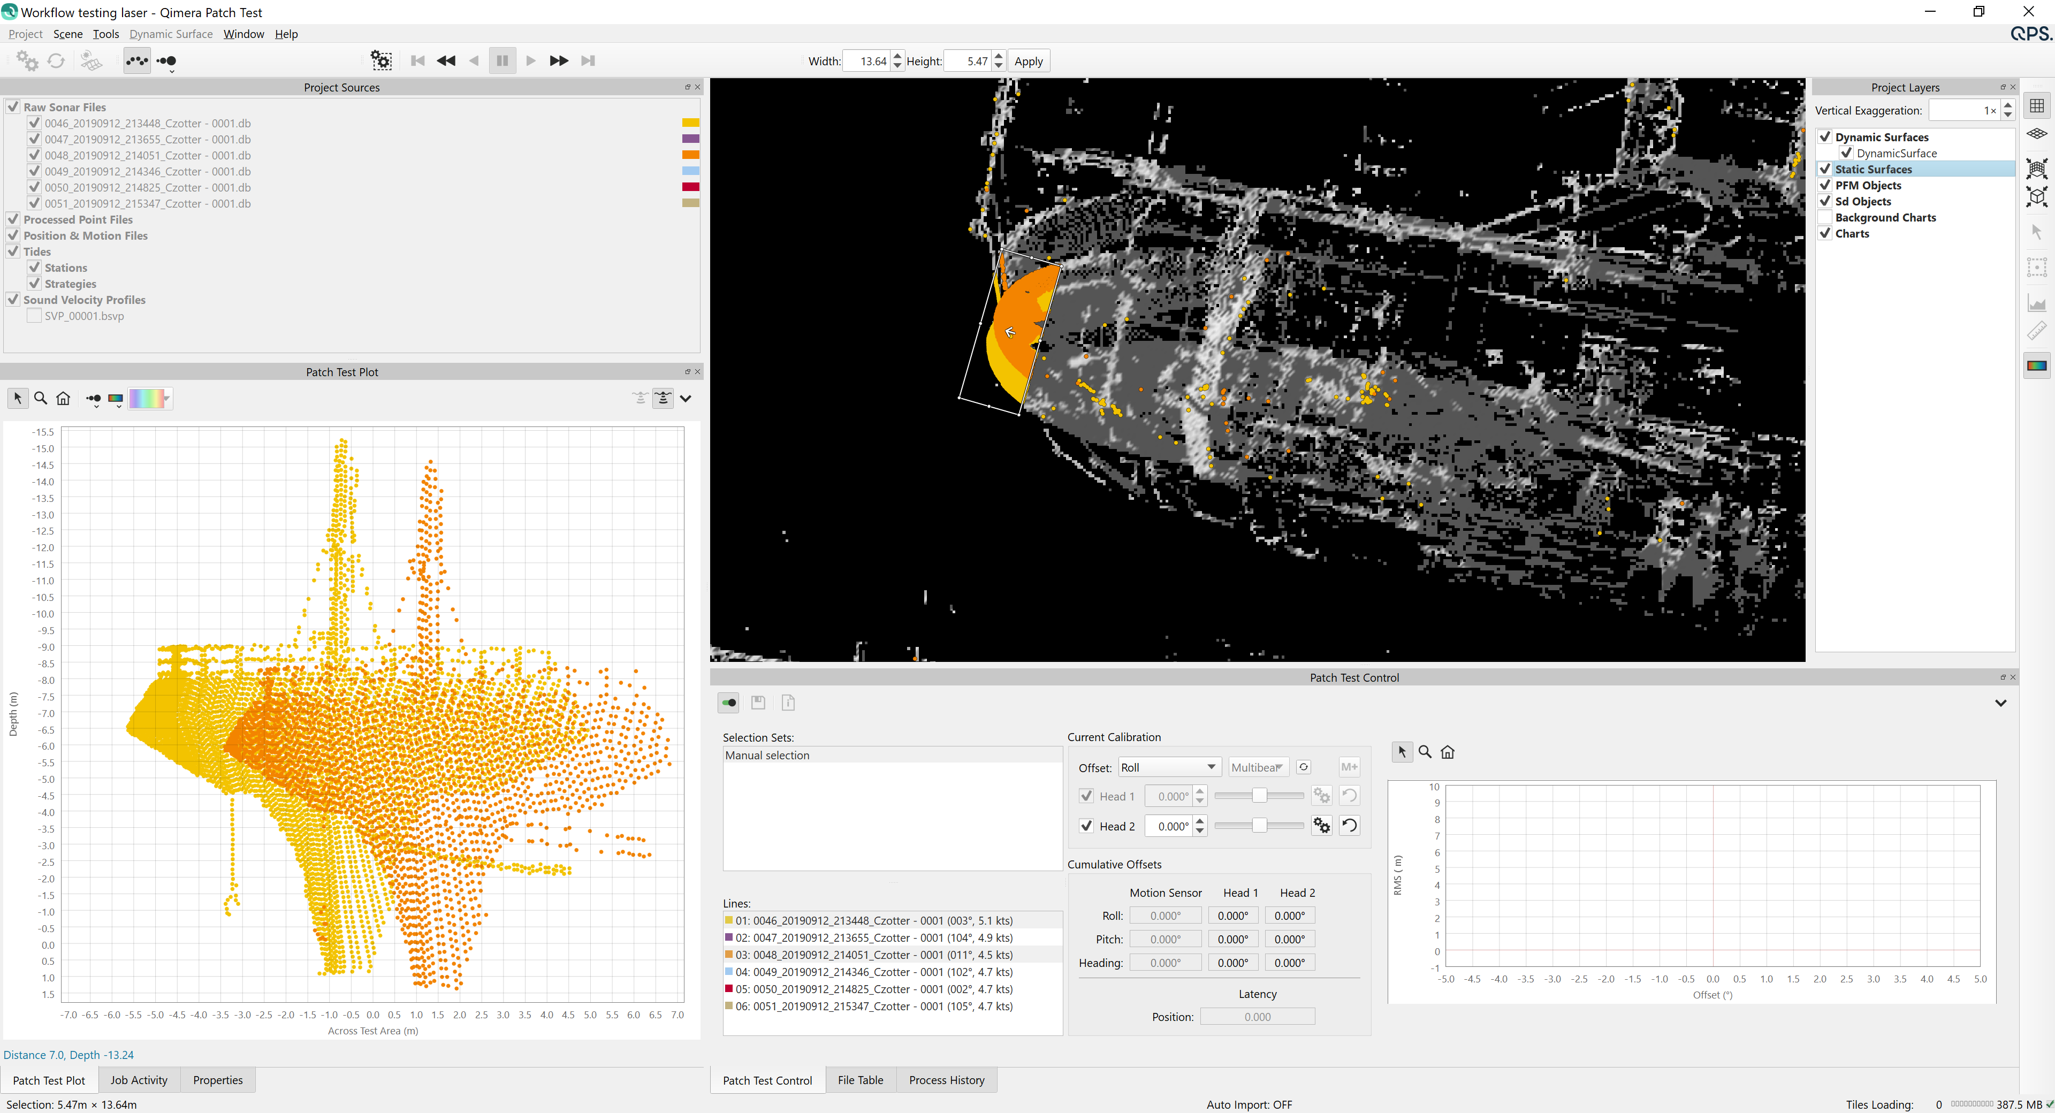This screenshot has height=1113, width=2055.
Task: Click the Head 2 auto-solve gears icon
Action: pyautogui.click(x=1321, y=826)
